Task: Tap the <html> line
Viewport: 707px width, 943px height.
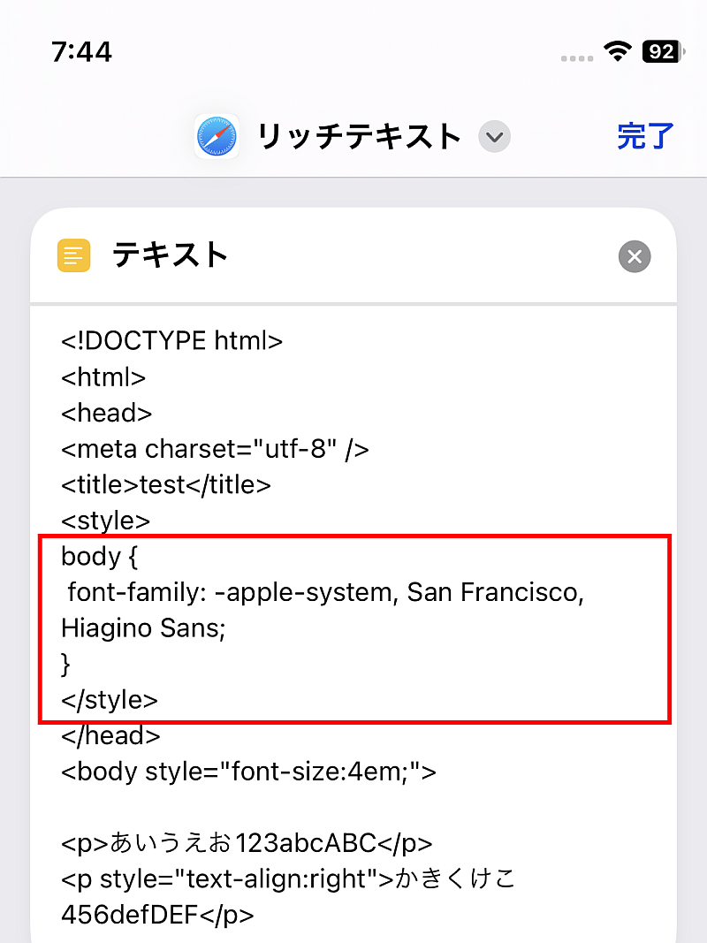Action: (103, 377)
